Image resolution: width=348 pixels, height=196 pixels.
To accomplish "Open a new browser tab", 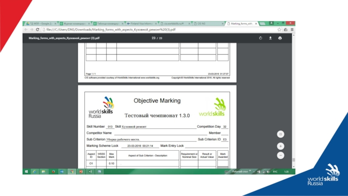I will tap(263, 24).
